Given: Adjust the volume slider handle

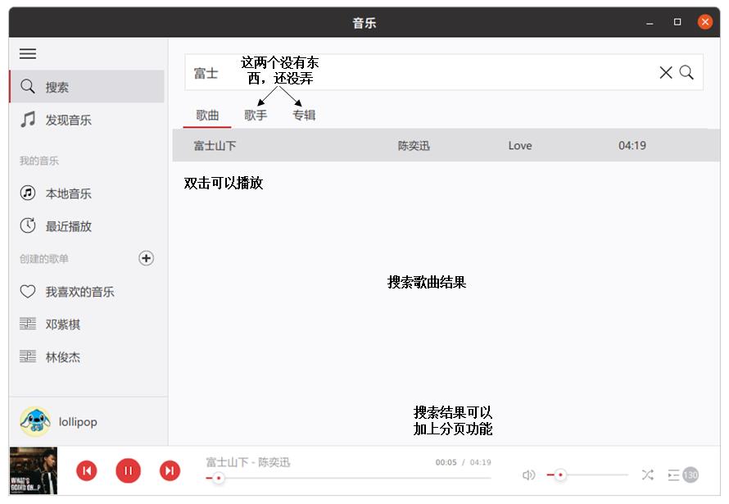Looking at the screenshot, I should (560, 475).
